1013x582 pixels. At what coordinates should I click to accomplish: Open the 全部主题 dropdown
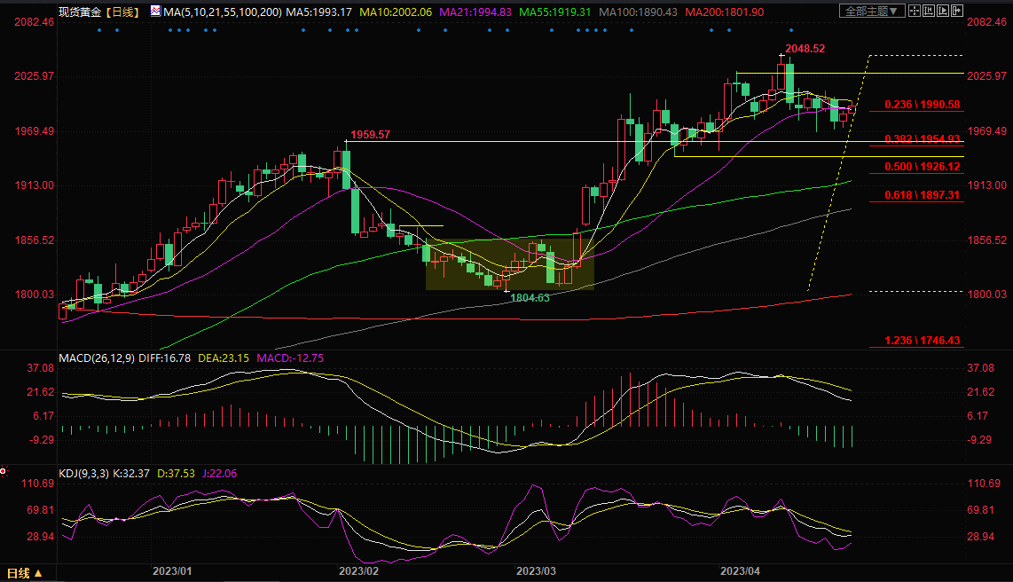pos(872,12)
